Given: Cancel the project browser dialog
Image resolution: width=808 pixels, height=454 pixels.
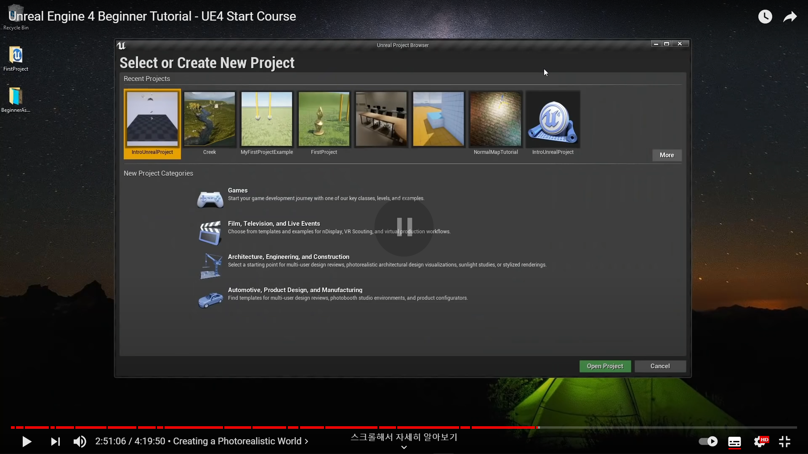Looking at the screenshot, I should click(660, 366).
